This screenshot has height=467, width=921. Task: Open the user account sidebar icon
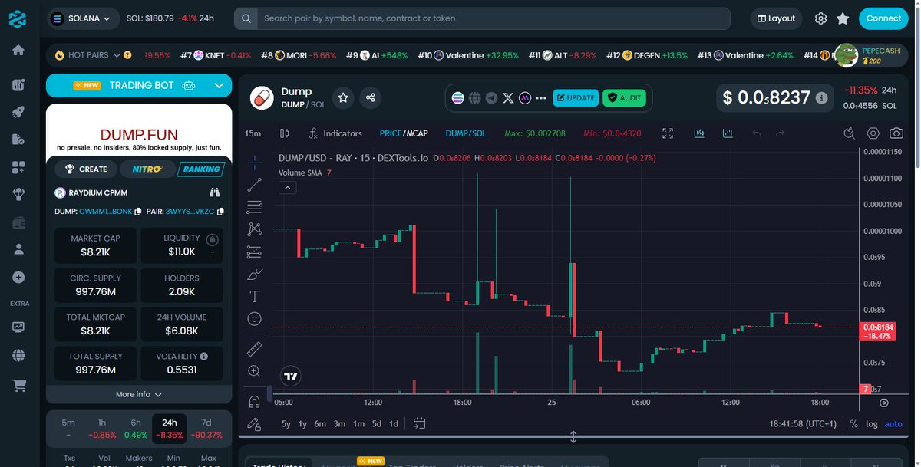(18, 249)
